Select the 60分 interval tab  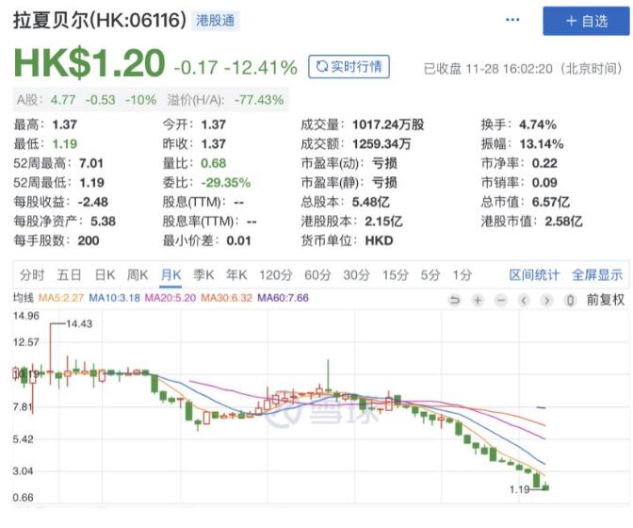point(317,275)
